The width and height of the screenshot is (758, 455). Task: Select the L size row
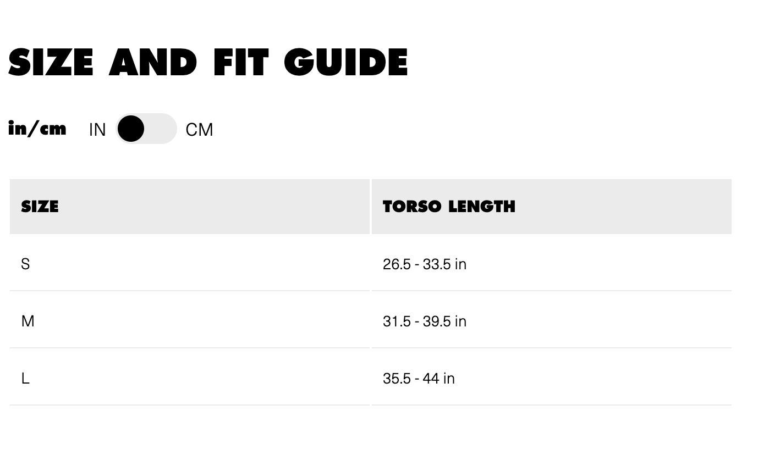(x=371, y=378)
